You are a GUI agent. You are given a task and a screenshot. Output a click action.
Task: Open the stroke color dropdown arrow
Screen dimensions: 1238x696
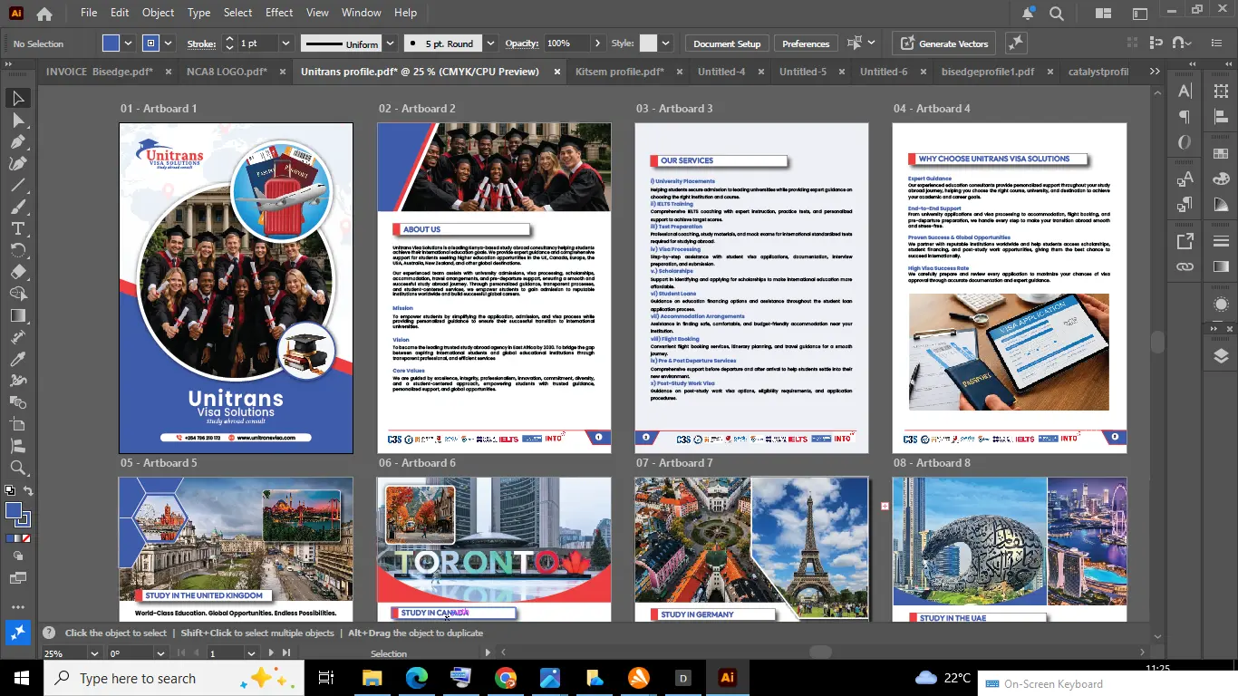click(x=169, y=43)
